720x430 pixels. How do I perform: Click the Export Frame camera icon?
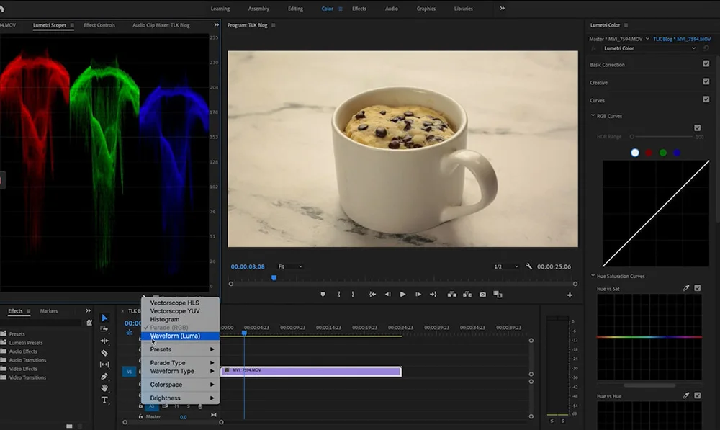tap(482, 294)
